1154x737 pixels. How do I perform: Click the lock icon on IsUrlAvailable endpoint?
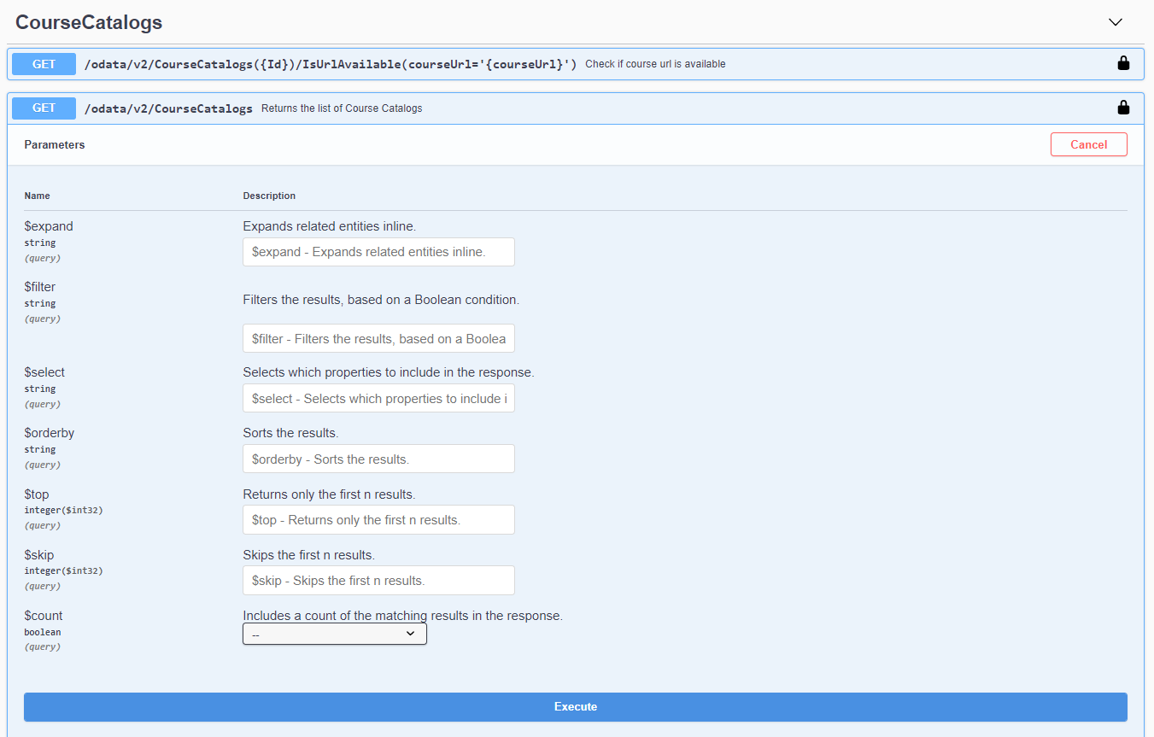(1123, 63)
